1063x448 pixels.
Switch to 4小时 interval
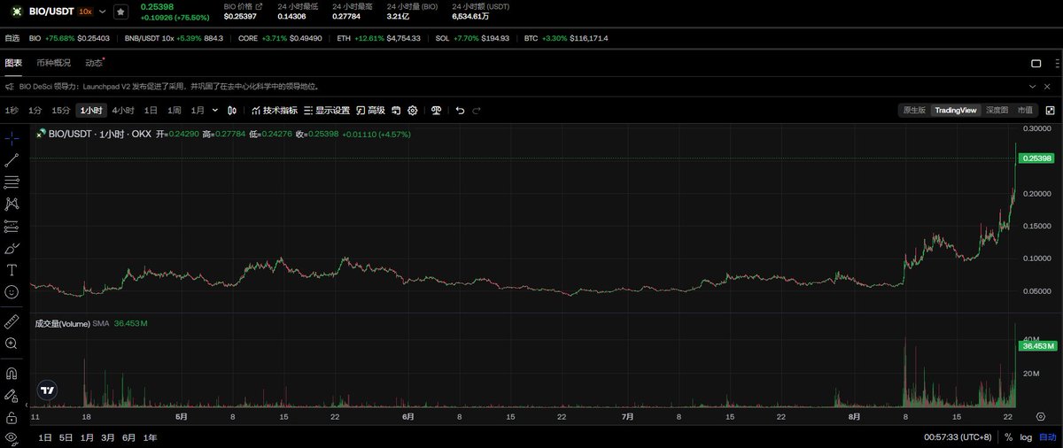[123, 111]
